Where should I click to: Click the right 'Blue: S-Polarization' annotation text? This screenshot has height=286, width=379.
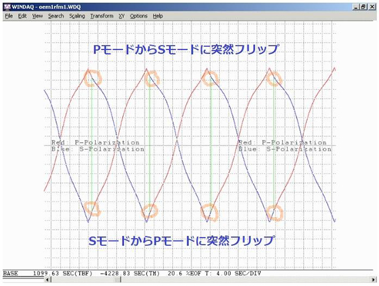pos(285,149)
